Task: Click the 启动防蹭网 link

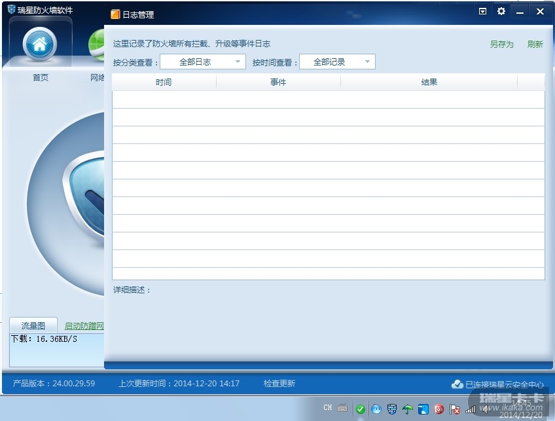Action: click(84, 326)
